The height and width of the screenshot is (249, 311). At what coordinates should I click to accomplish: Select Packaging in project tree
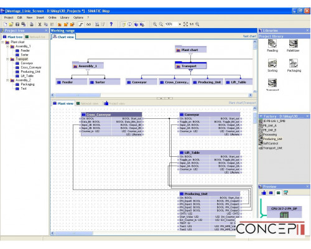[x=27, y=84]
